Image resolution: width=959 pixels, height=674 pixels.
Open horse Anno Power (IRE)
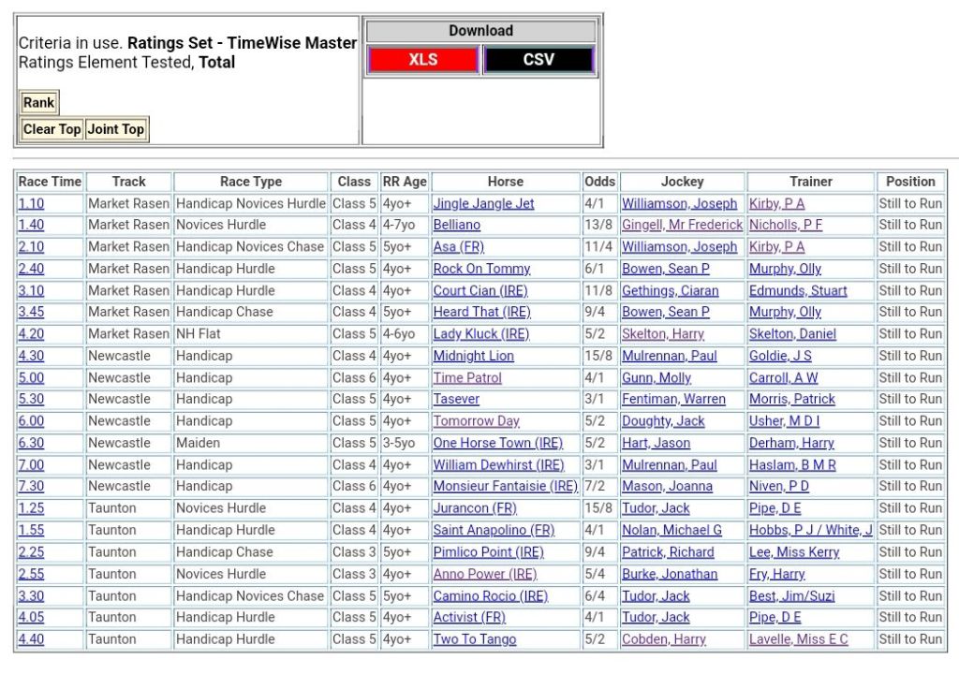coord(484,574)
